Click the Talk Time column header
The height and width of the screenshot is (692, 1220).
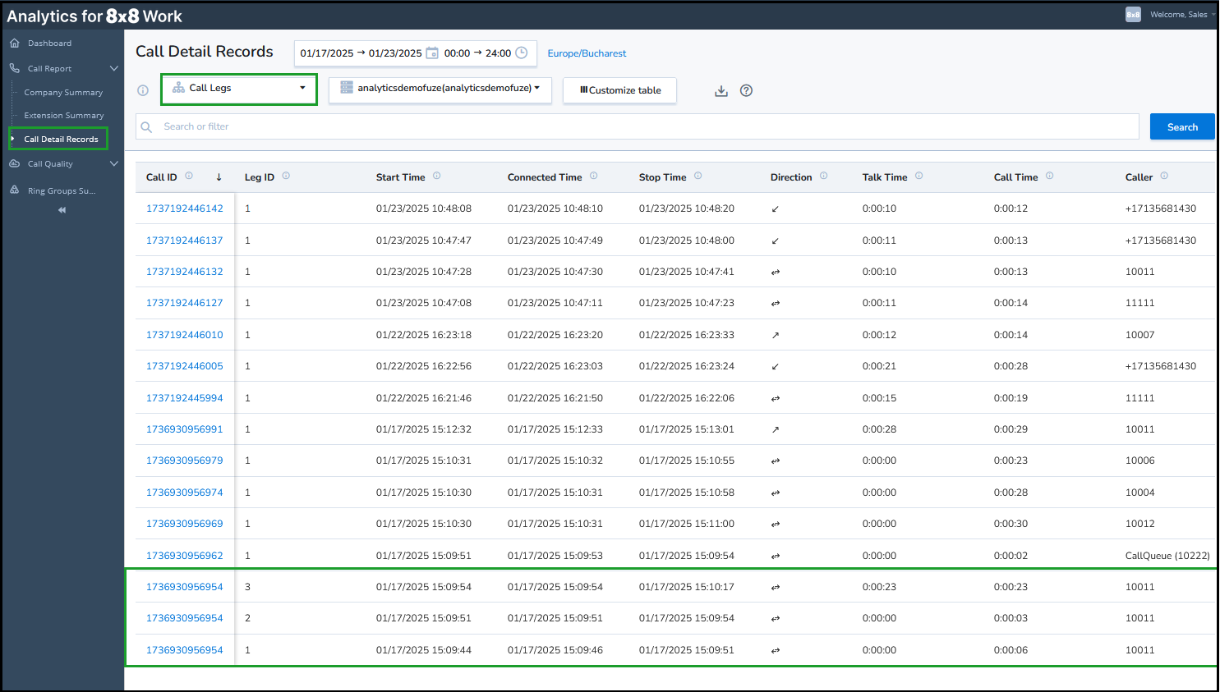click(x=885, y=177)
